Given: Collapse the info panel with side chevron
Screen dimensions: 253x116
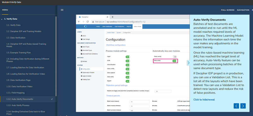Looking at the screenshot, I should 188,63.
